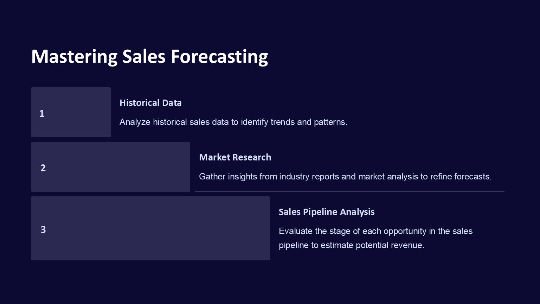This screenshot has width=540, height=304.
Task: Click the "Mastering Sales Forecasting" slide title
Action: coord(149,57)
